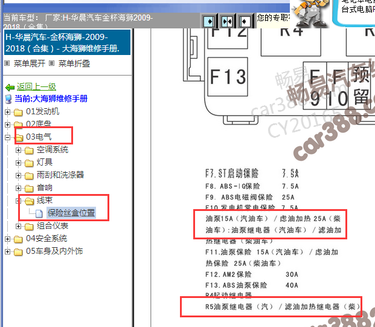Expand the 空调系统 subfolder
Image resolution: width=375 pixels, height=327 pixels.
pyautogui.click(x=18, y=151)
